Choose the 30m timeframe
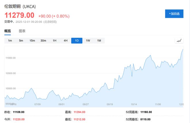The image size is (190, 123). pyautogui.click(x=43, y=41)
